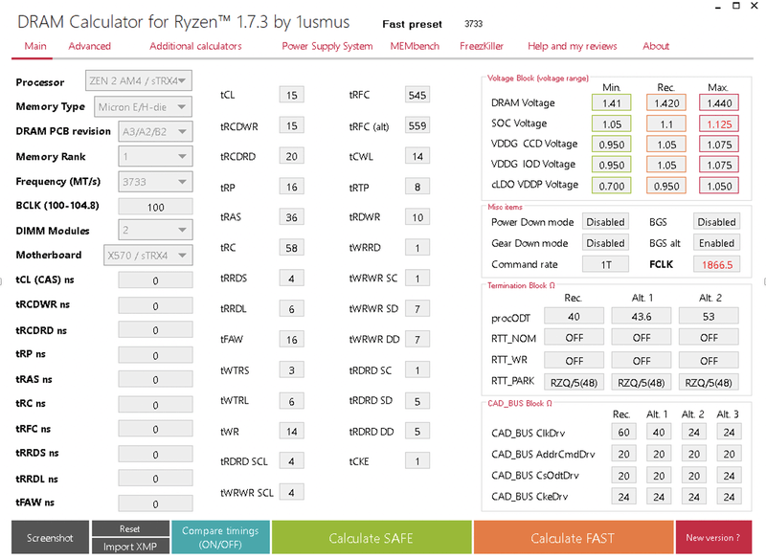Click the tCL (CAS) ns field
The height and width of the screenshot is (559, 766).
tap(155, 280)
